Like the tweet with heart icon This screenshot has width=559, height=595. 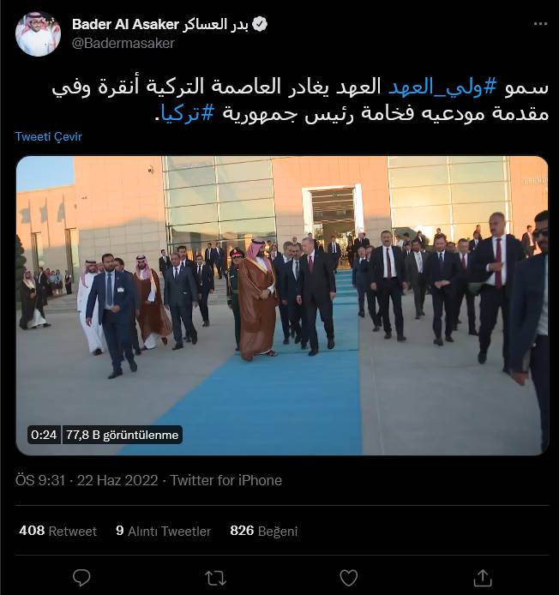348,578
